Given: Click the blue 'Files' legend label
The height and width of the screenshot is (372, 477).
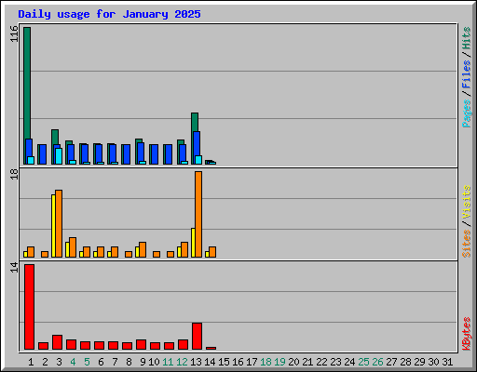Looking at the screenshot, I should 467,74.
